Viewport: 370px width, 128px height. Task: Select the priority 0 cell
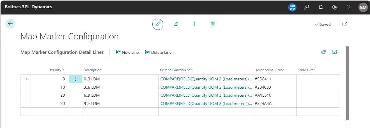pyautogui.click(x=50, y=79)
